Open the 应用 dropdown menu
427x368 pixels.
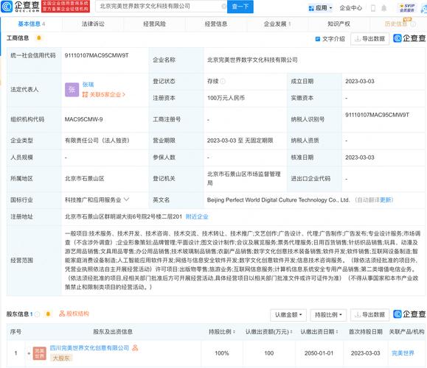321,8
